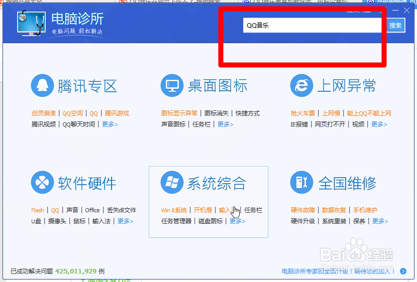This screenshot has width=417, height=282.
Task: Open the 网页打不开 link
Action: [x=330, y=124]
